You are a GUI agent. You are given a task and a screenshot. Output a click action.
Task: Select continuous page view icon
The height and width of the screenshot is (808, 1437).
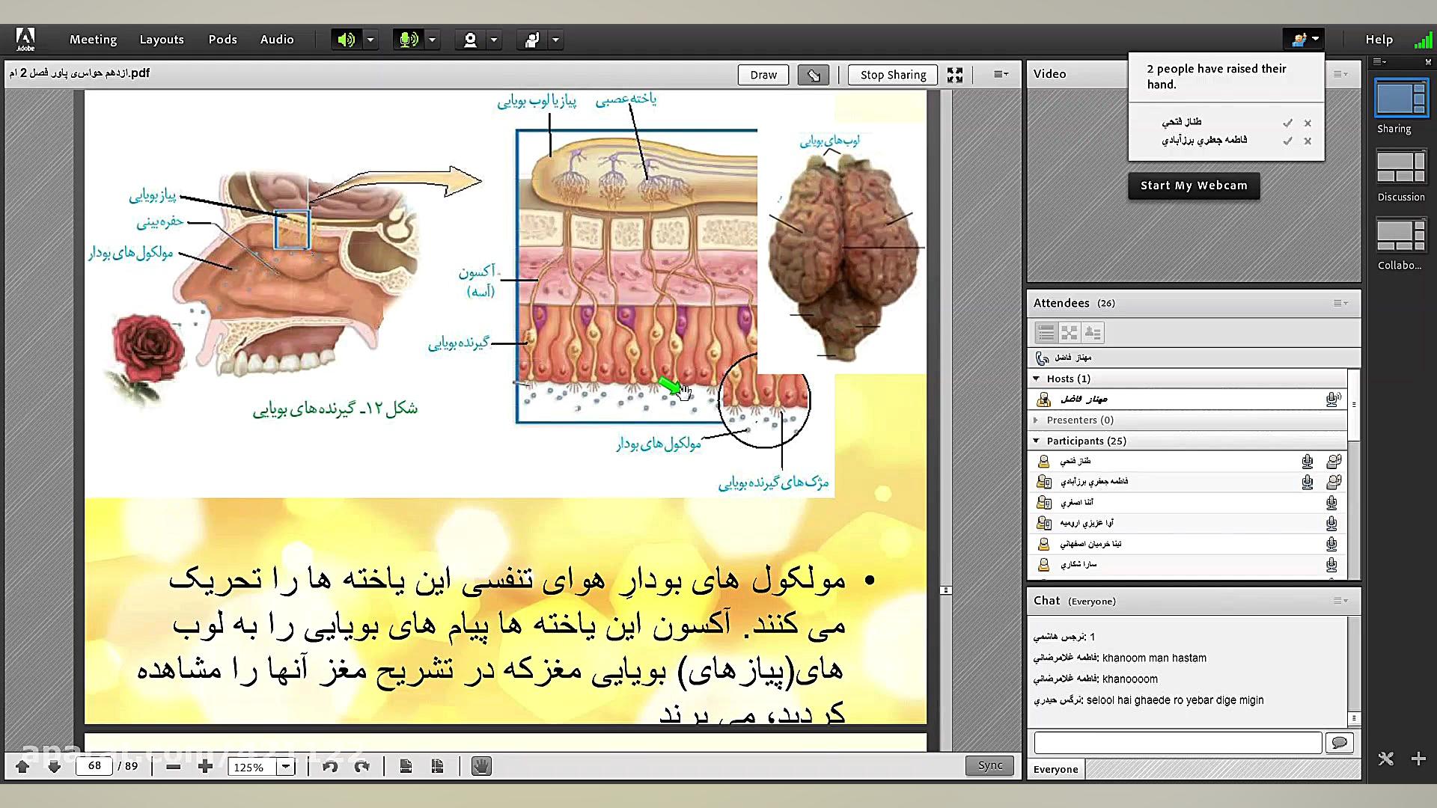click(438, 767)
